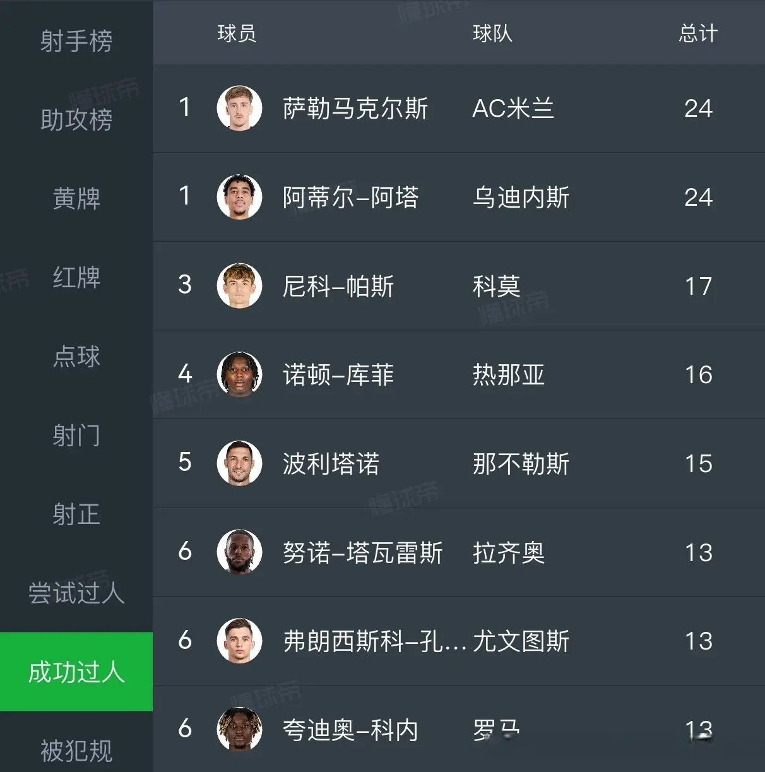Select the 尝试过人 dribble attempts tab
Screen dimensions: 765x772
pyautogui.click(x=76, y=593)
